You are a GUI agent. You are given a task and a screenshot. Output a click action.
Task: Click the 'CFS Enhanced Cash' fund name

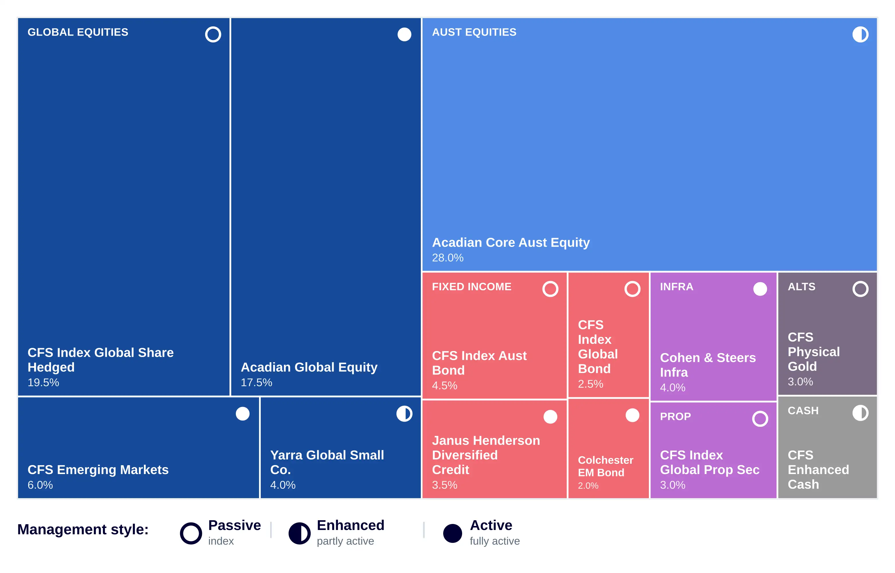point(818,470)
